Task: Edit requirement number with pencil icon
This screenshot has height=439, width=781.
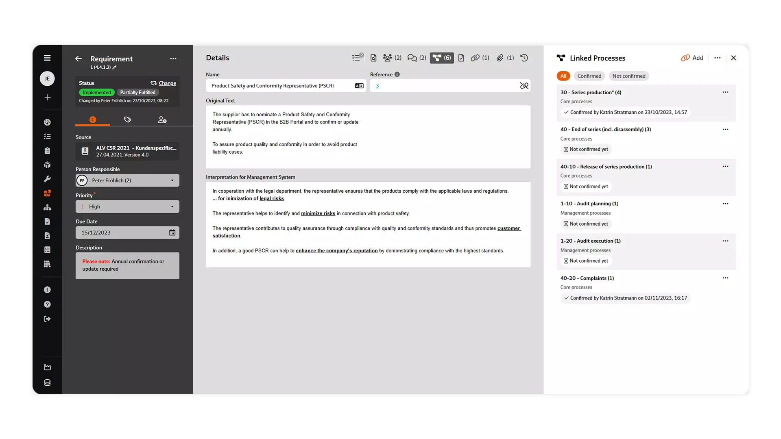Action: (x=114, y=67)
